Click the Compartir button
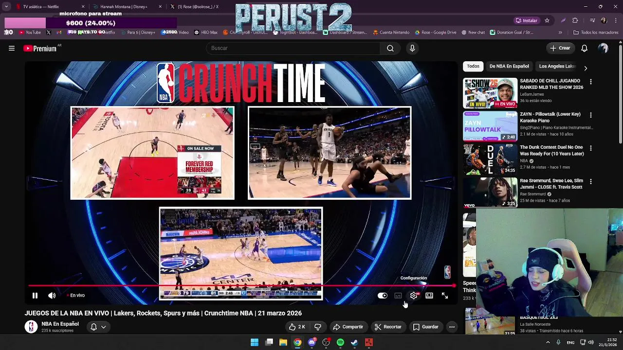Viewport: 623px width, 350px height. (348, 327)
